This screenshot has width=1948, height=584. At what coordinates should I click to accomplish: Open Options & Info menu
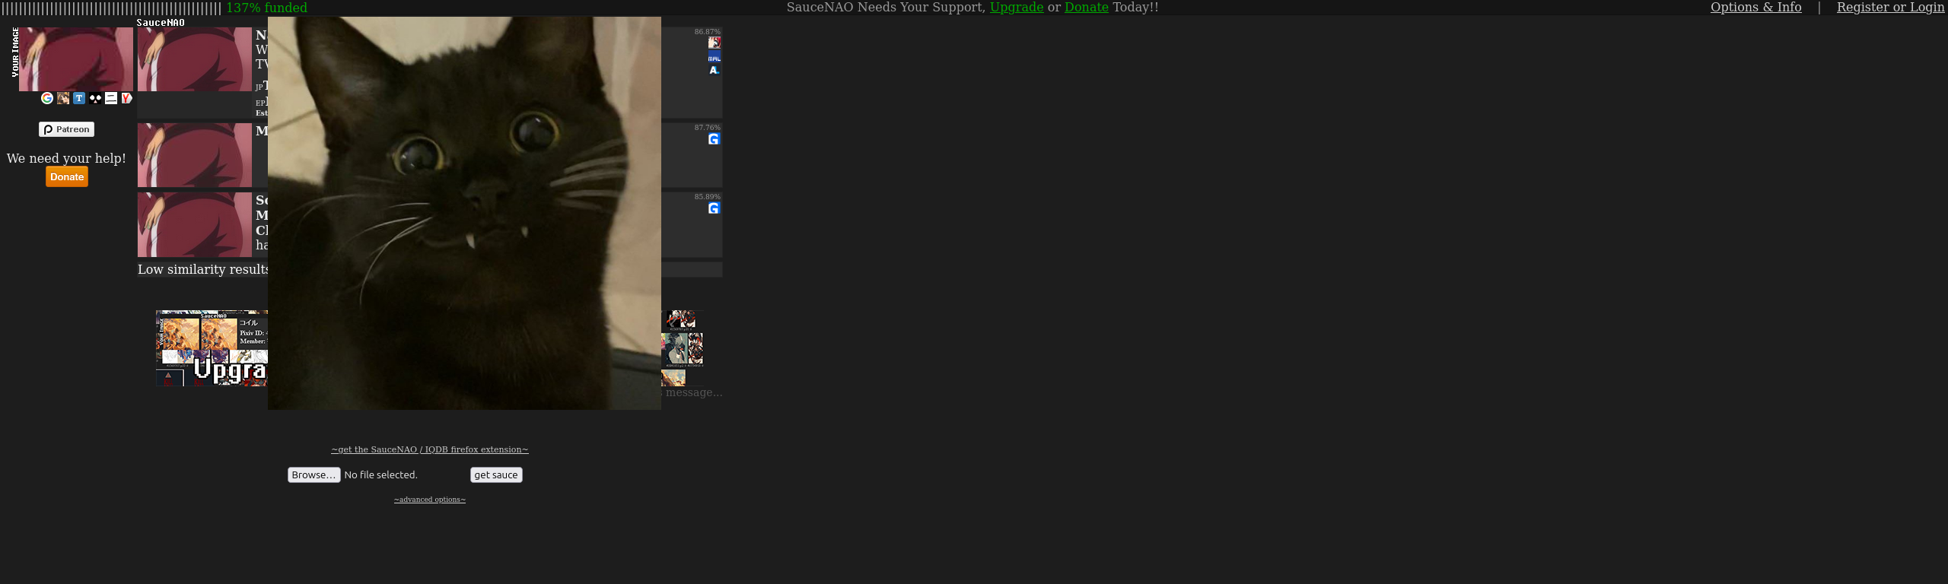coord(1756,7)
